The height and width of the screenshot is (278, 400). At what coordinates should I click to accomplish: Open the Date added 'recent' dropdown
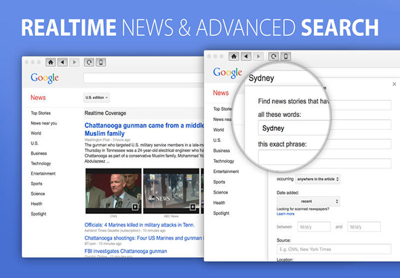(308, 201)
